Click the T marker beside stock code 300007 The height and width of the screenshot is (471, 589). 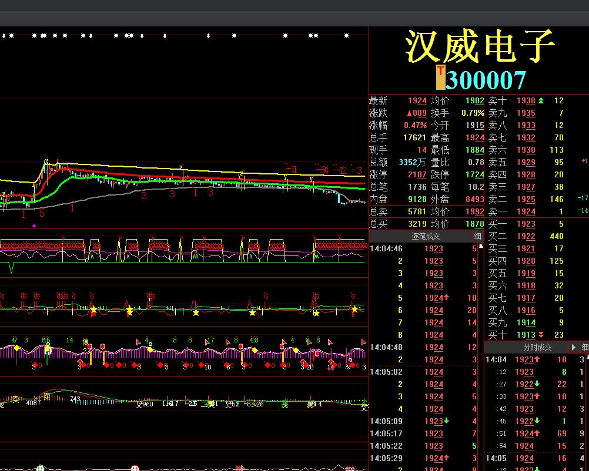pyautogui.click(x=441, y=78)
